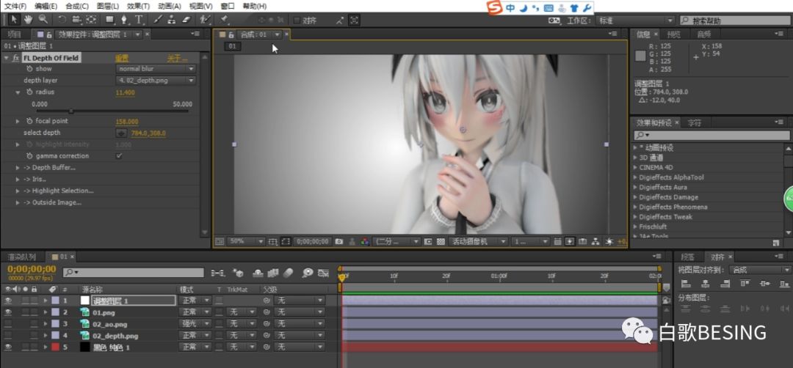Open the show normal blur dropdown

tap(156, 69)
